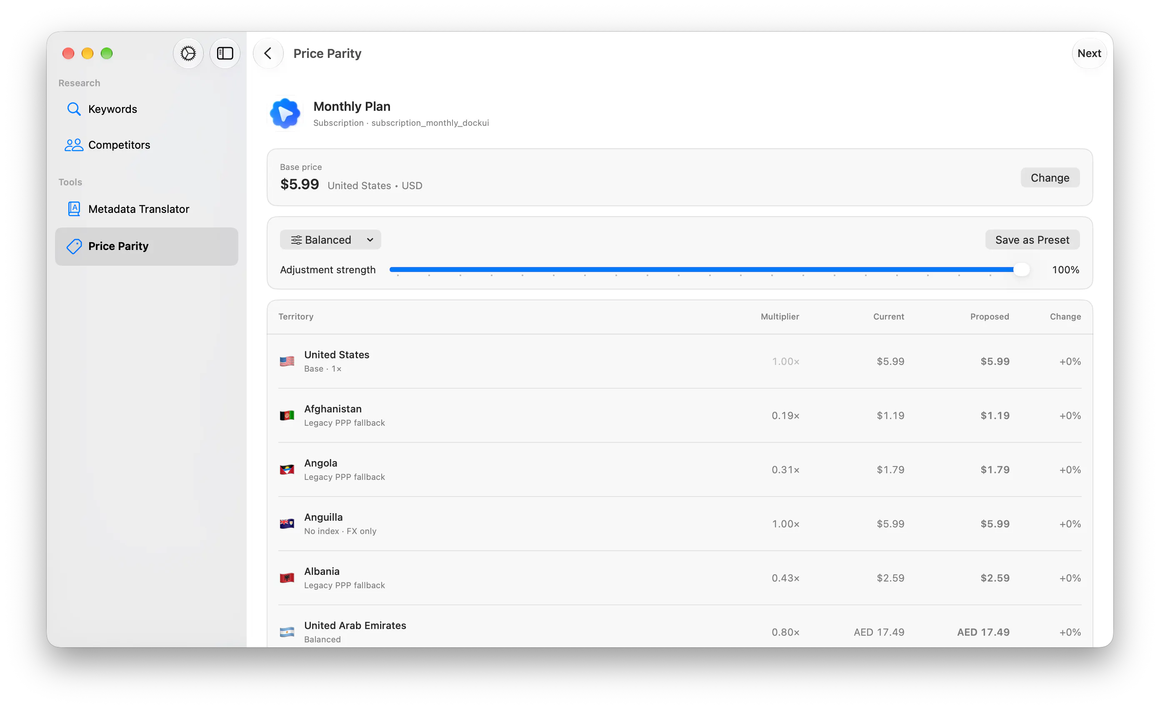Click the proposed AED 17.49 value
This screenshot has width=1160, height=709.
(983, 632)
